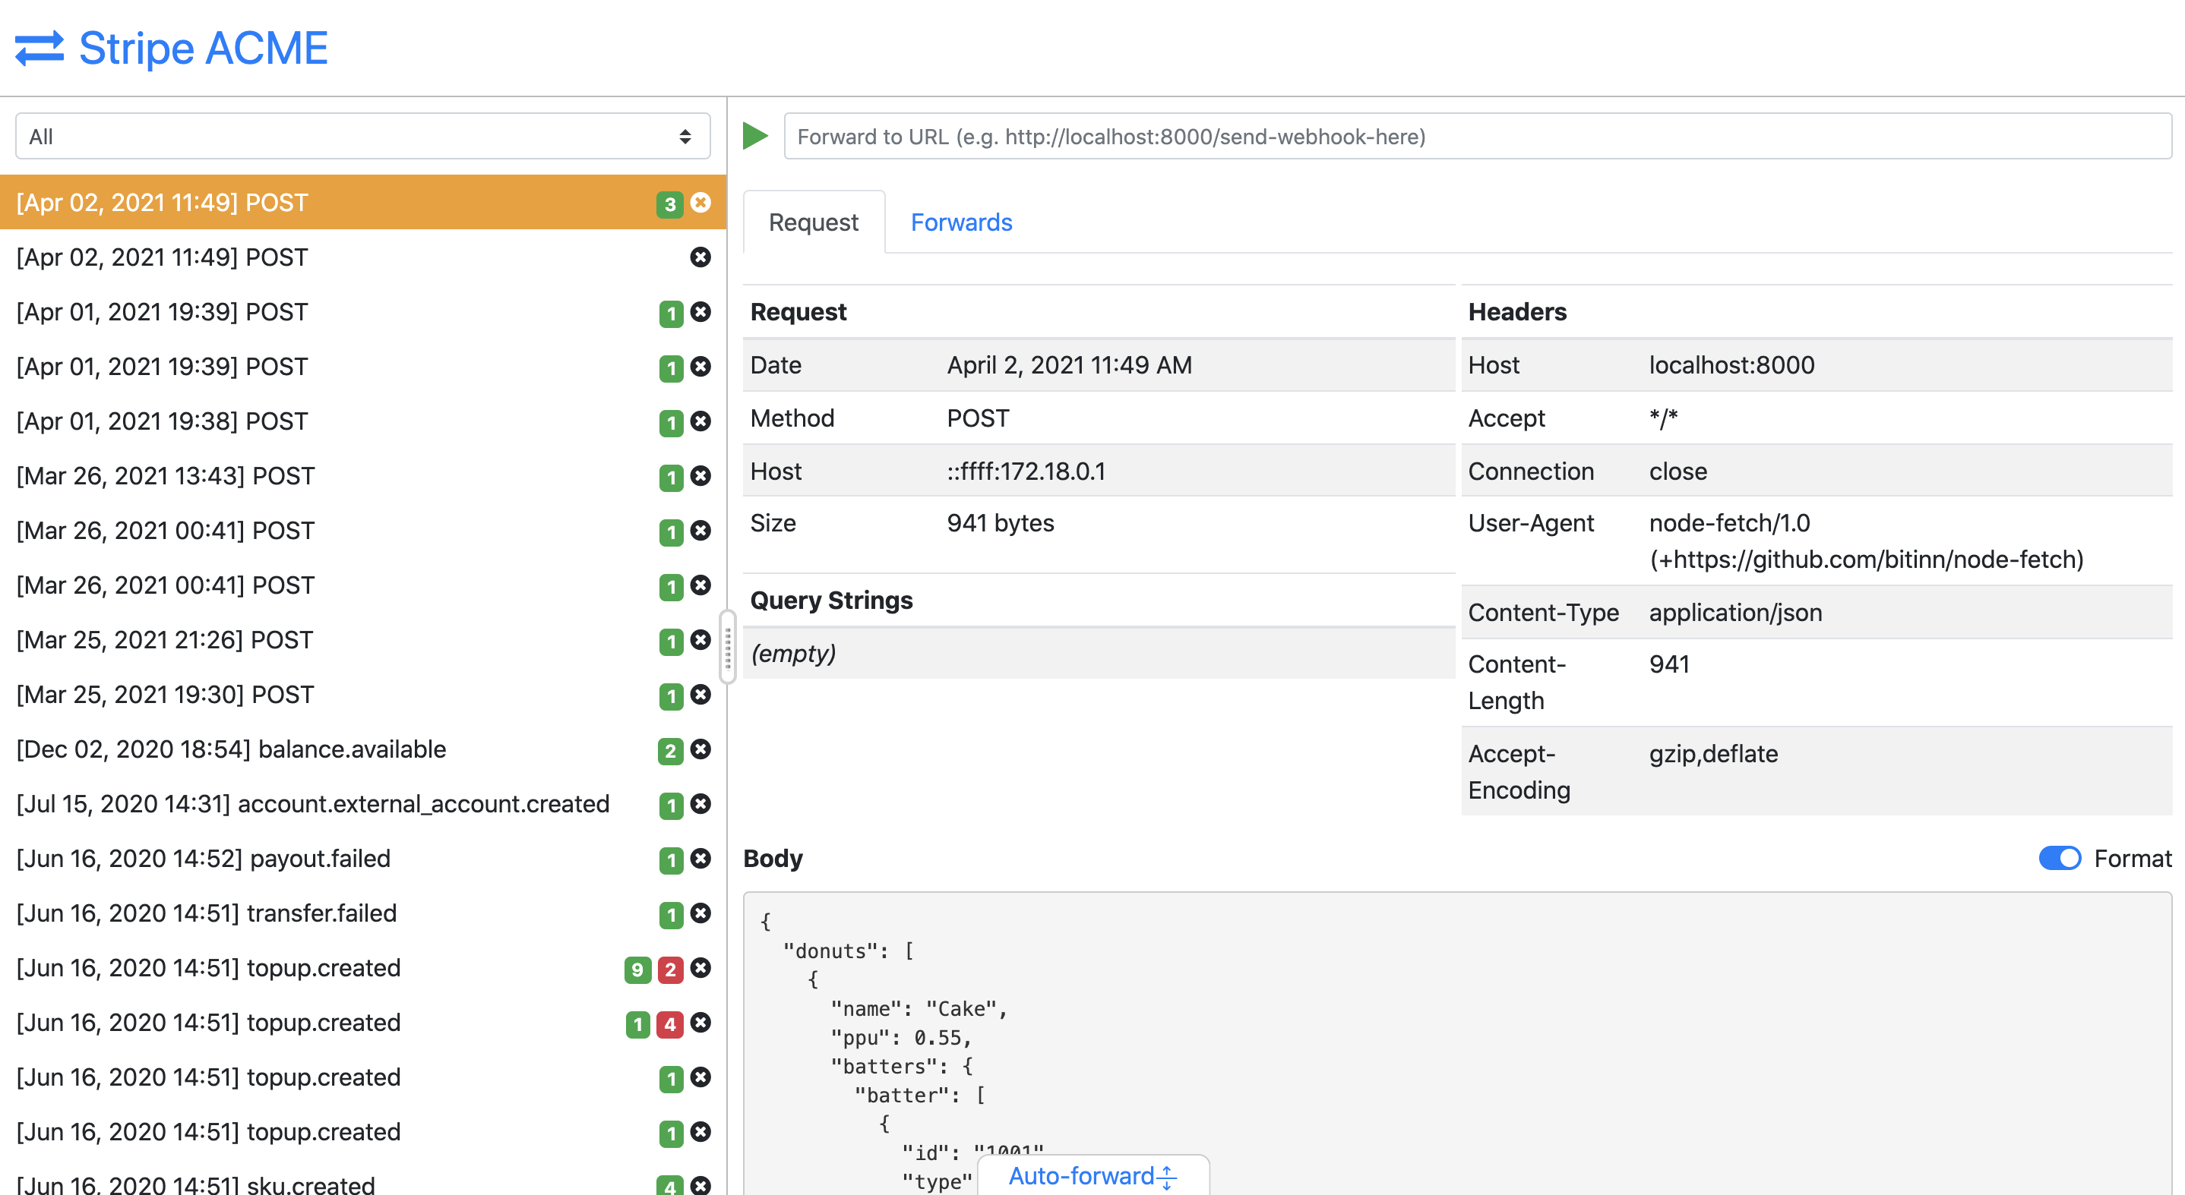Delete the transfer.failed request
The height and width of the screenshot is (1195, 2185).
tap(700, 913)
